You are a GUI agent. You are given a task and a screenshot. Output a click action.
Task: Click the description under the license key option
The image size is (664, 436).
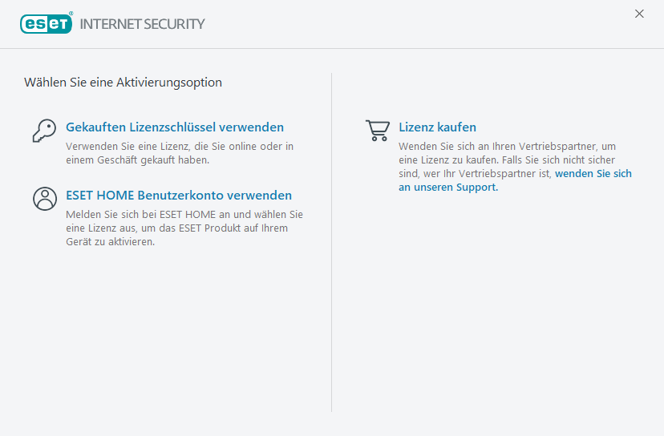[180, 153]
